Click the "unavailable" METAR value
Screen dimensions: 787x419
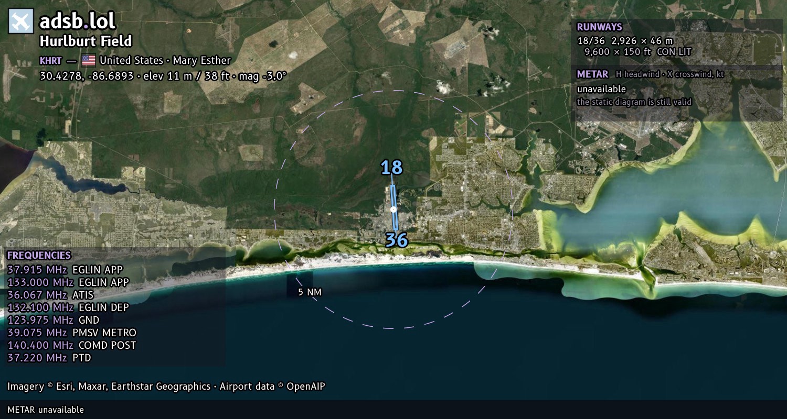tap(601, 89)
